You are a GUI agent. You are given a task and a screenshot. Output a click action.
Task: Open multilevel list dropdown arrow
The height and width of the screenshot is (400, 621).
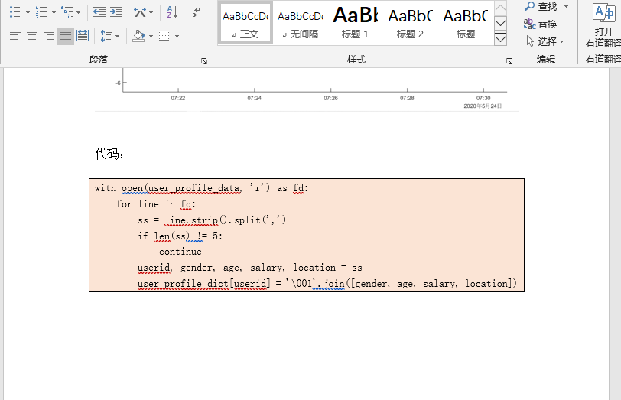pyautogui.click(x=79, y=12)
